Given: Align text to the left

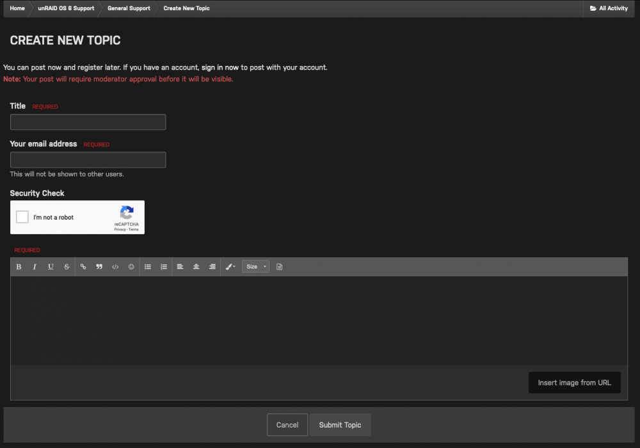Looking at the screenshot, I should [x=180, y=267].
